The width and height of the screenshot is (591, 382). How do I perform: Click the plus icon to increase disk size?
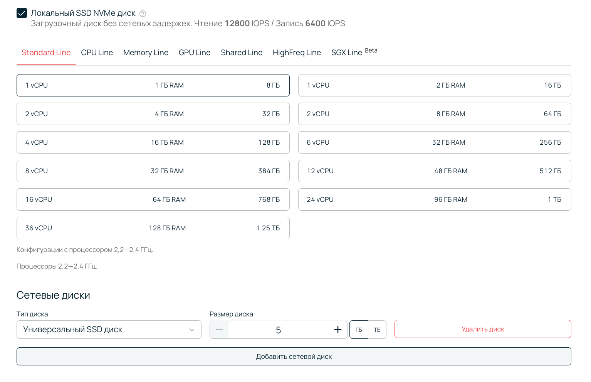pyautogui.click(x=337, y=330)
